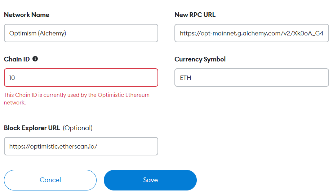Click the Network Name label
333x193 pixels.
pyautogui.click(x=27, y=15)
